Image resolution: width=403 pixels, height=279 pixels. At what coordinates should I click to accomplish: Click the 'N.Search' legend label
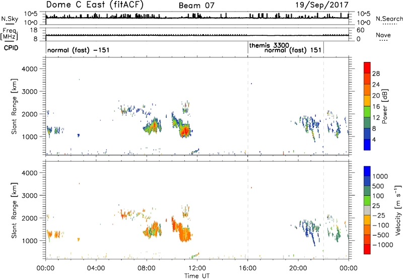pos(389,19)
